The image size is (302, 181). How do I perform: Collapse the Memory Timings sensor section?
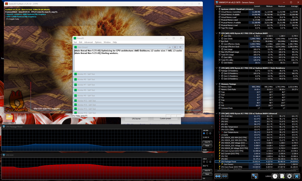pos(217,84)
